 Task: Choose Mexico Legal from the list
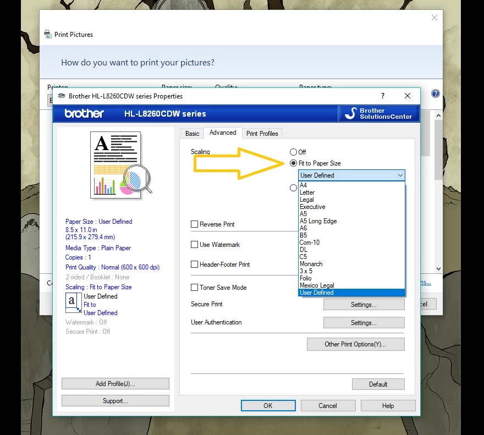(351, 285)
